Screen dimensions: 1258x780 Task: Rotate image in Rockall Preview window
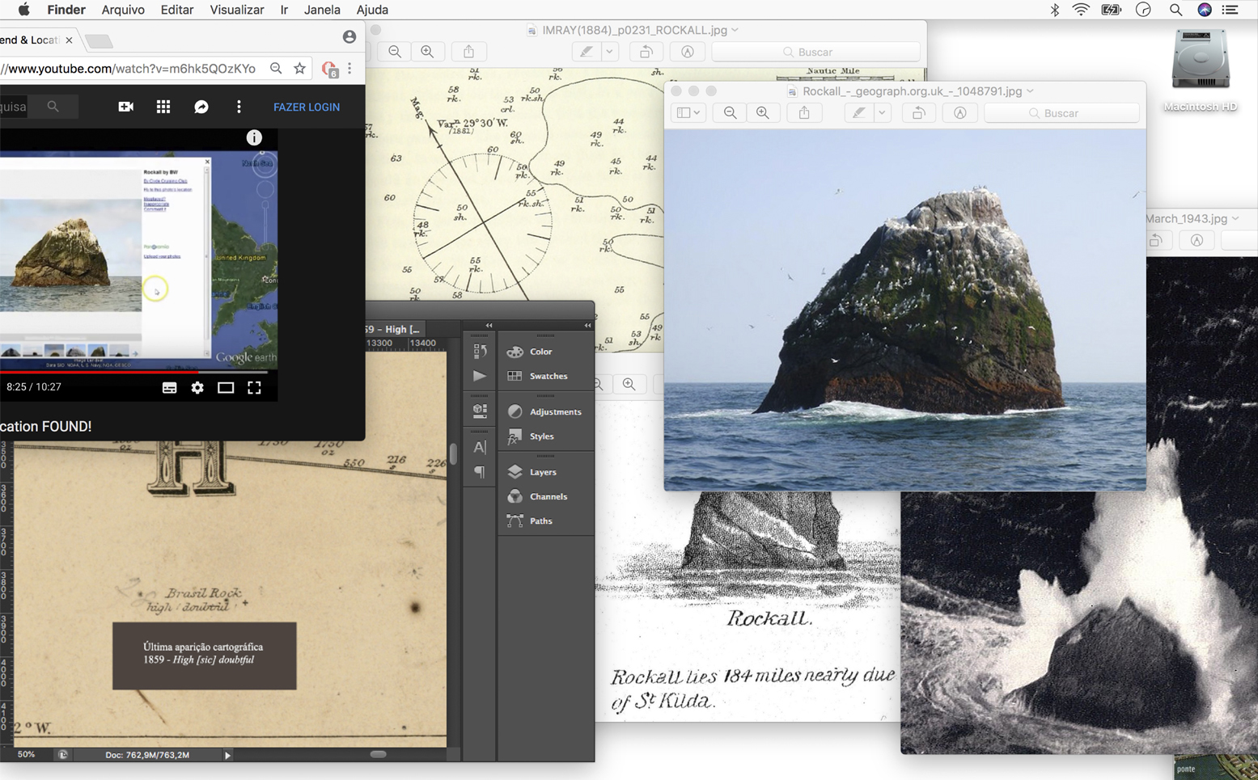click(x=918, y=113)
